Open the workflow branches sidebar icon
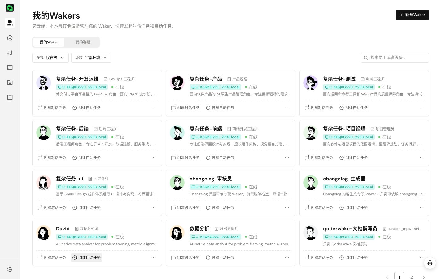The image size is (446, 279). pos(10,53)
